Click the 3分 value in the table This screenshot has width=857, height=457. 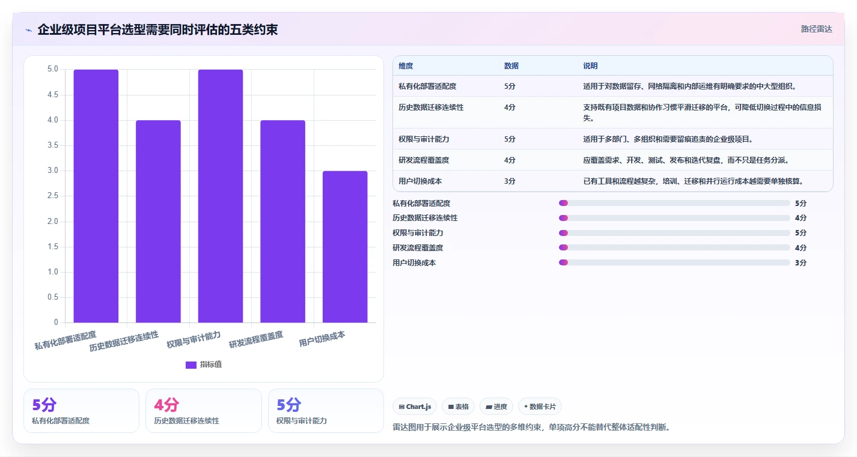[x=510, y=181]
